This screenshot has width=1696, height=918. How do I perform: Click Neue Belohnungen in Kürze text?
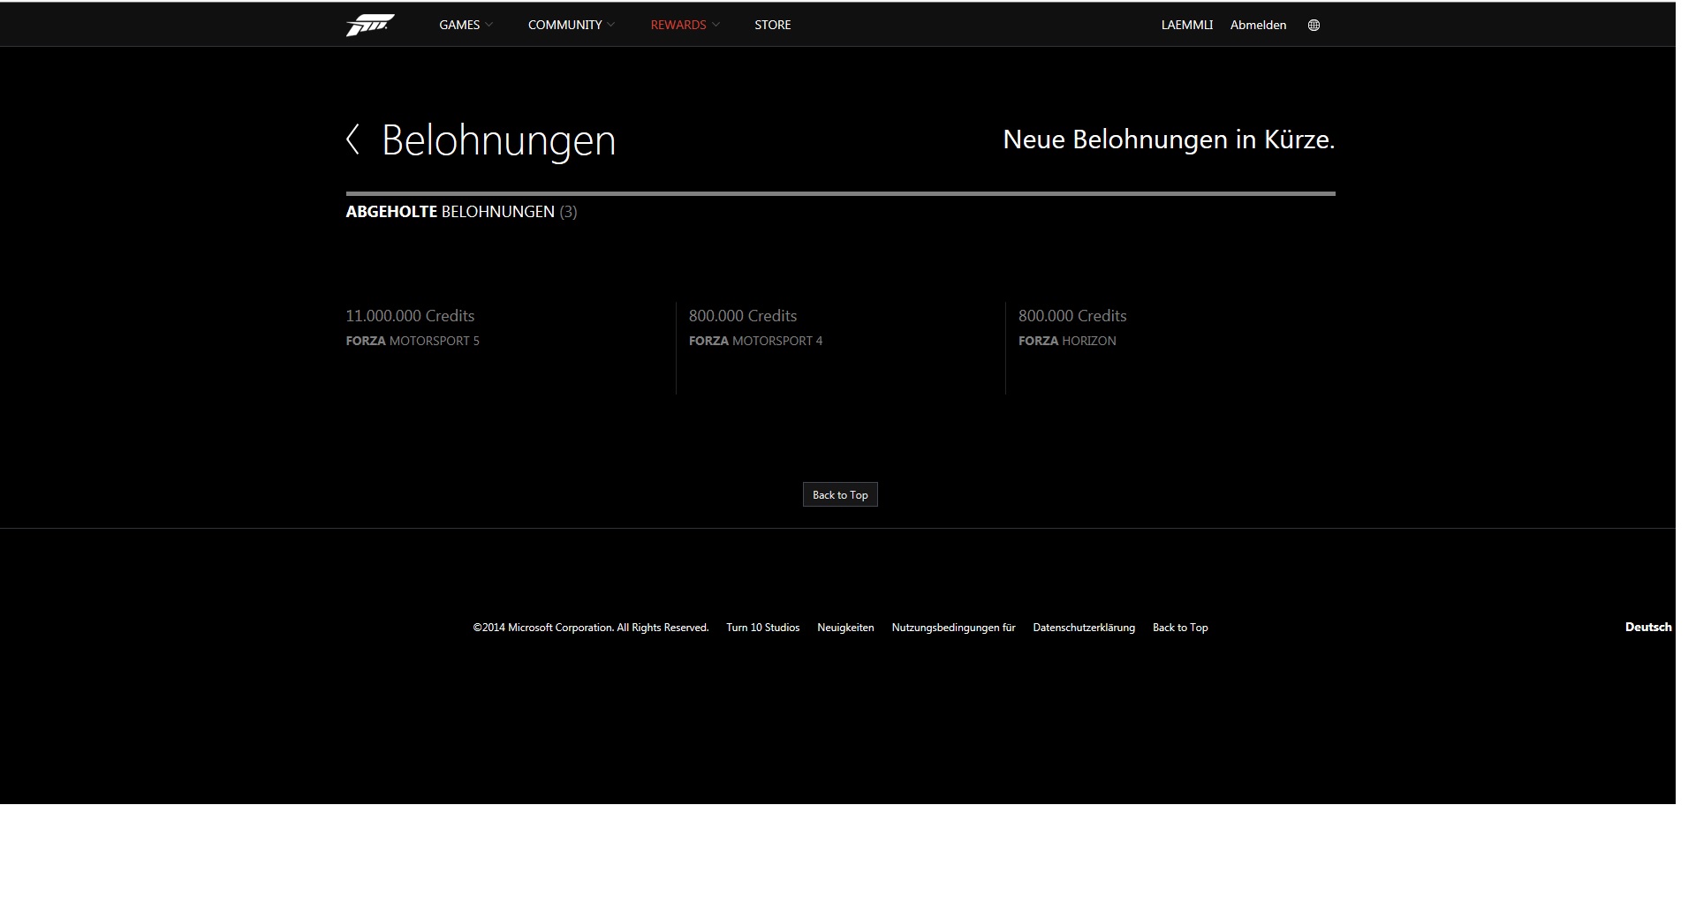(1169, 139)
